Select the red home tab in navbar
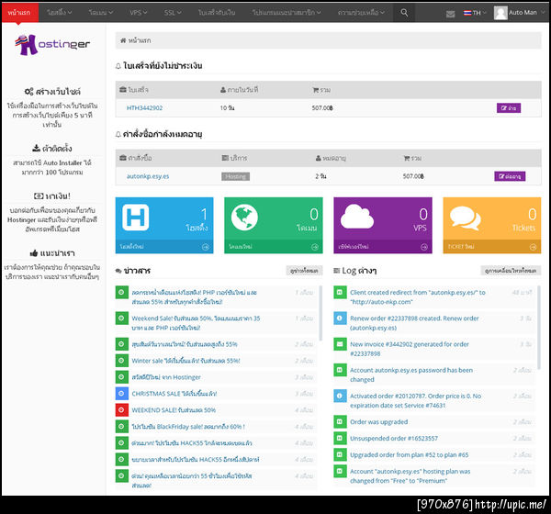Image resolution: width=551 pixels, height=514 pixels. coord(19,13)
